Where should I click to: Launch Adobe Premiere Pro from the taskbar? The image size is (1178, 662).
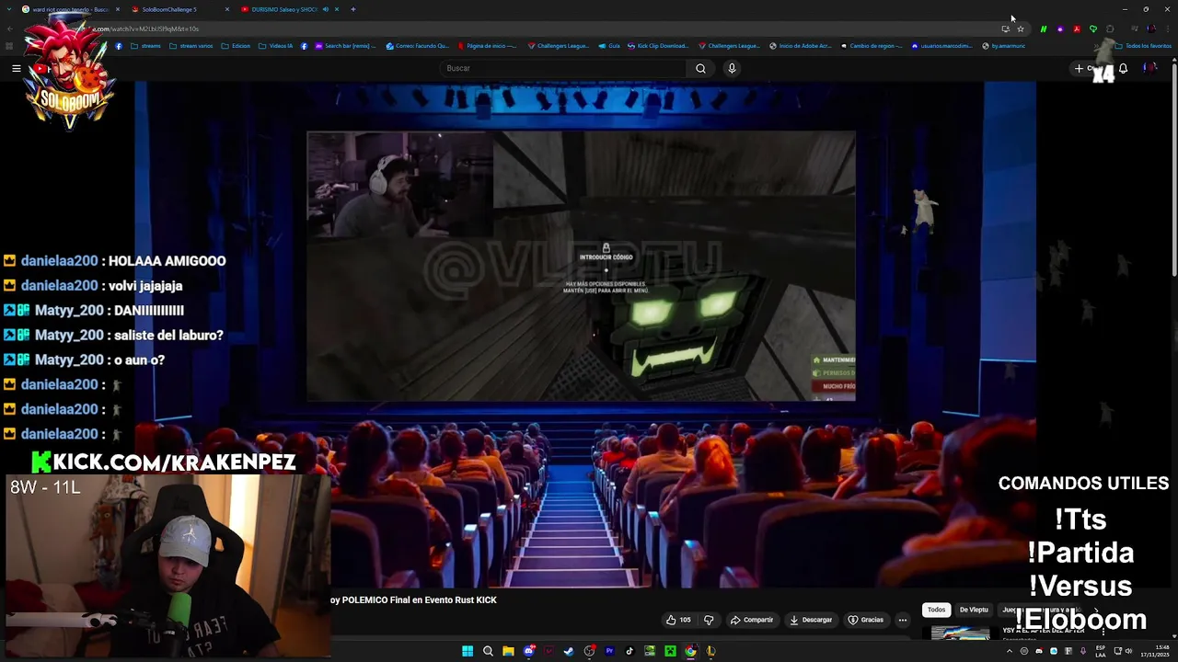coord(609,651)
